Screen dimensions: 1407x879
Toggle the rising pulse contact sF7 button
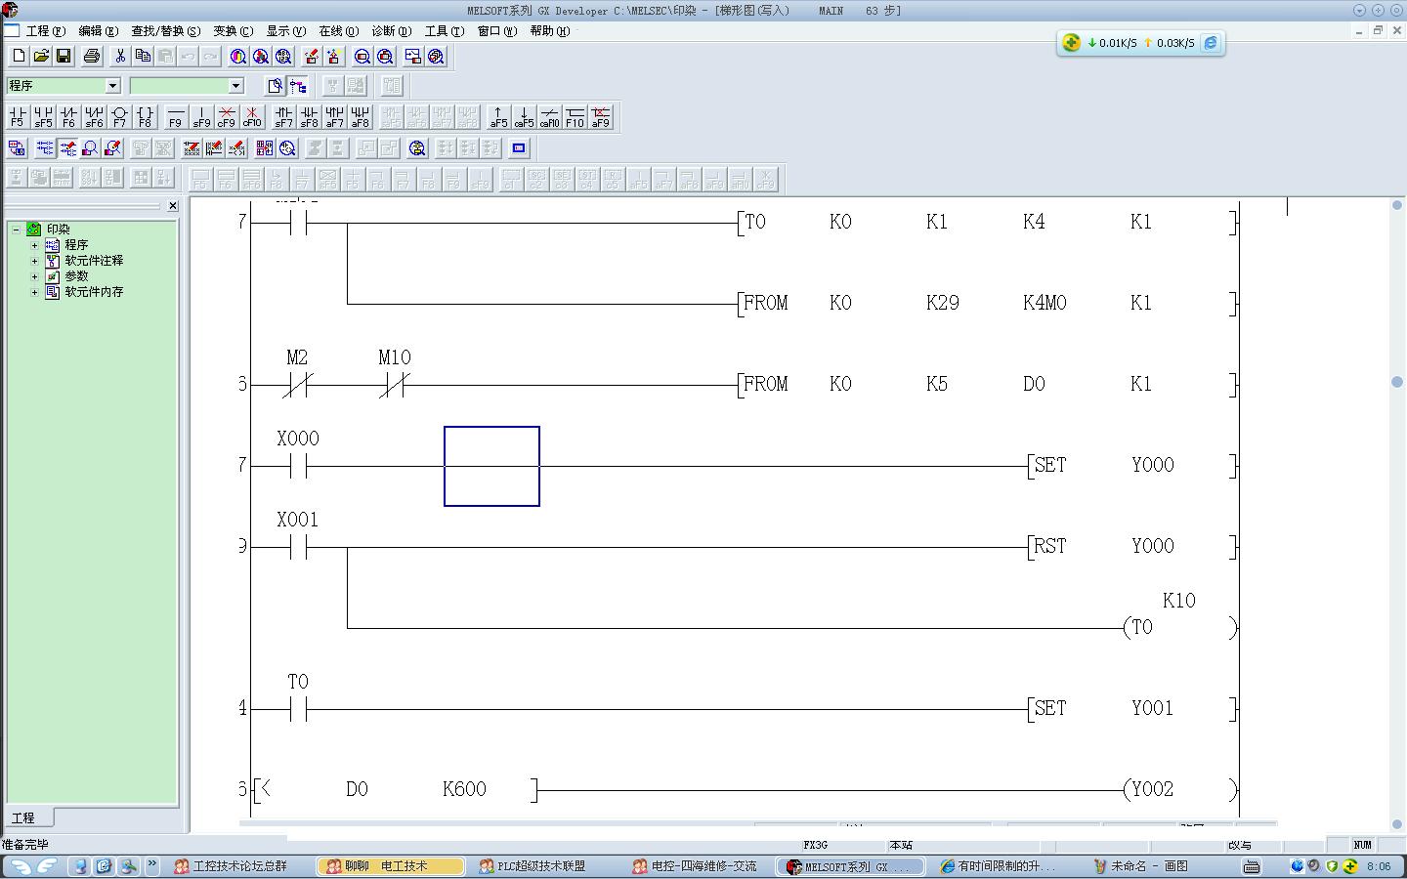[283, 117]
